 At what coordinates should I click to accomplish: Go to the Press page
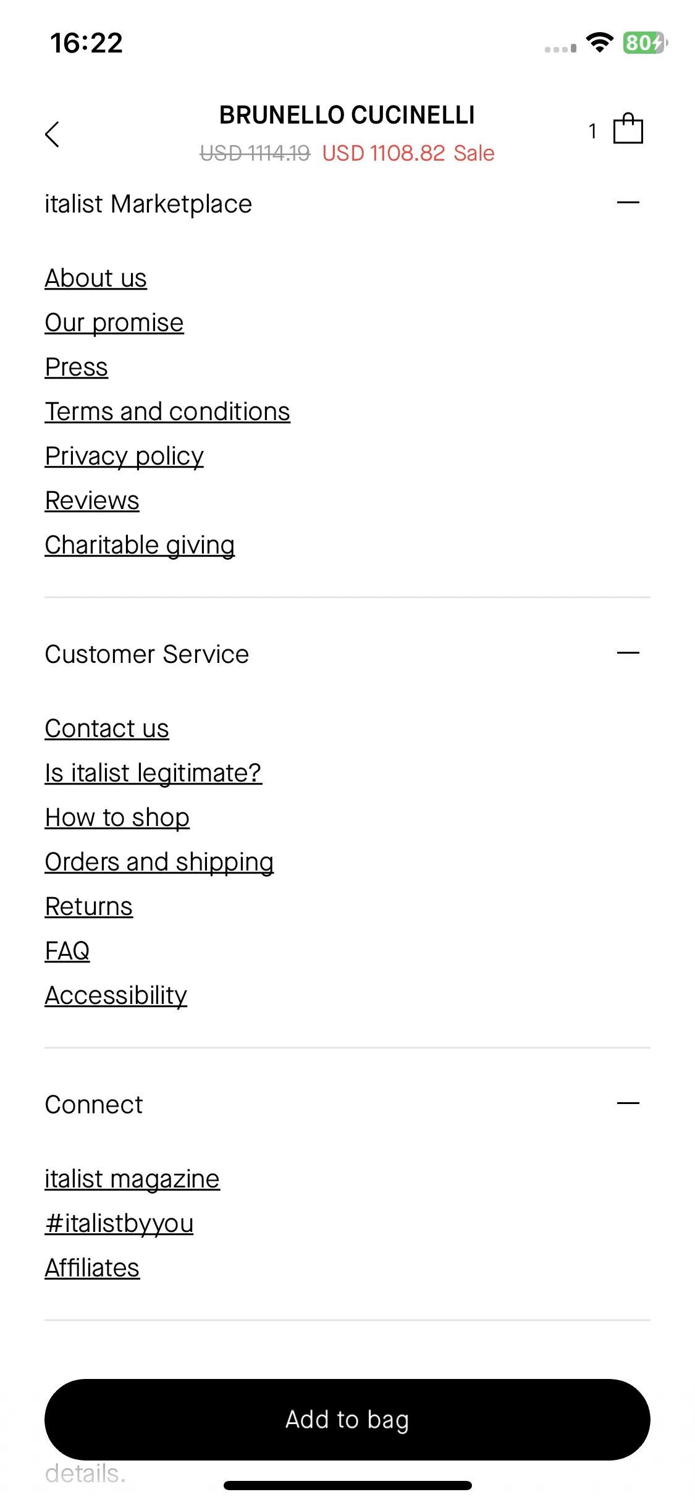click(77, 367)
